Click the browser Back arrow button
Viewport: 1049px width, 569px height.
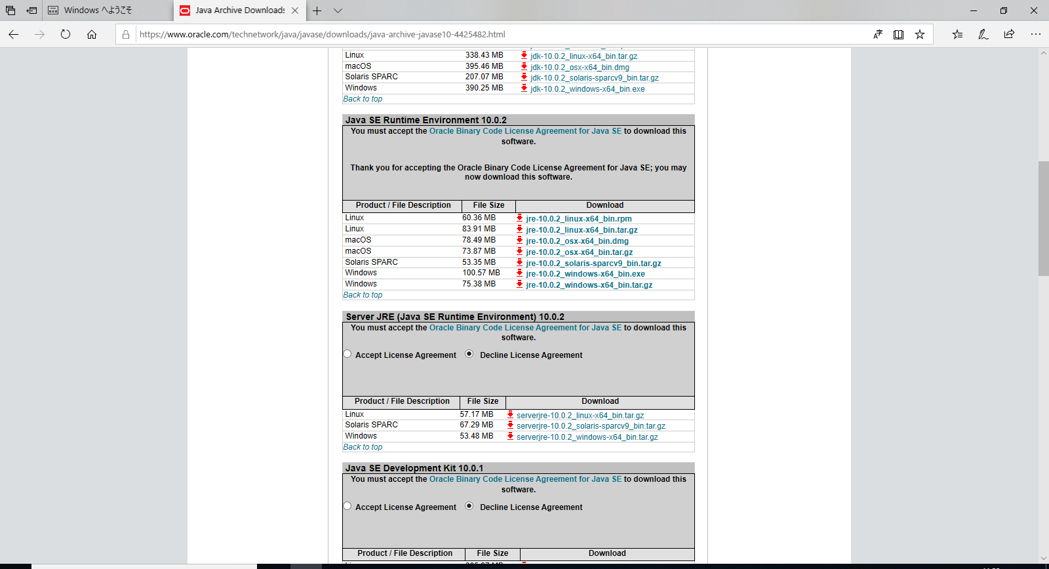(x=14, y=34)
